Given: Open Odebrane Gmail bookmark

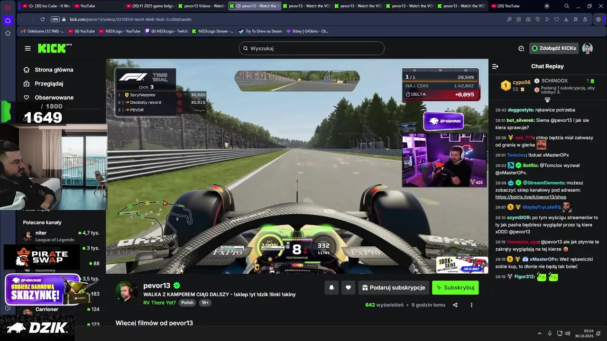Looking at the screenshot, I should (x=42, y=31).
